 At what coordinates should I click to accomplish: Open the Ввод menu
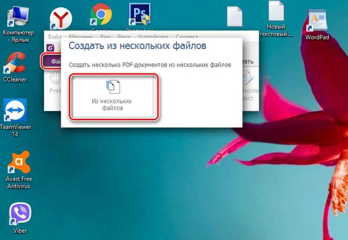pos(124,37)
